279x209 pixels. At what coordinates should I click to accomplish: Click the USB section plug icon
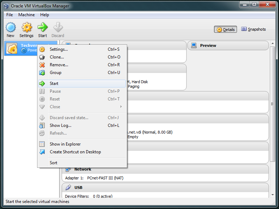[68, 188]
